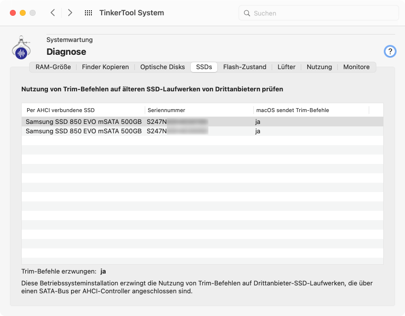This screenshot has width=405, height=316.
Task: Click the Seriennummer column header
Action: (199, 110)
